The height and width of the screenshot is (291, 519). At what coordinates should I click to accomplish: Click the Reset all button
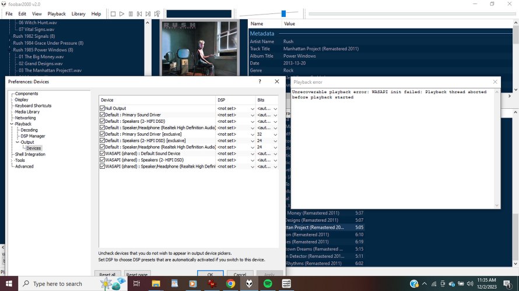point(107,274)
